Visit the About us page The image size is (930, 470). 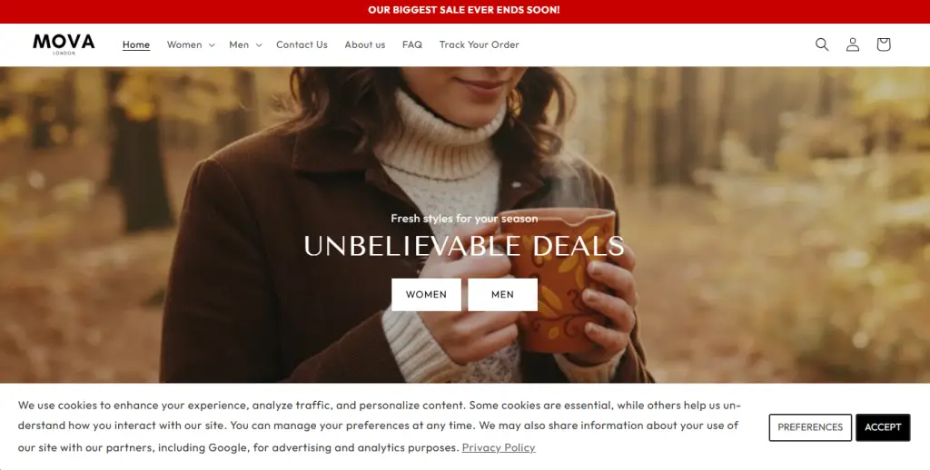[x=365, y=44]
